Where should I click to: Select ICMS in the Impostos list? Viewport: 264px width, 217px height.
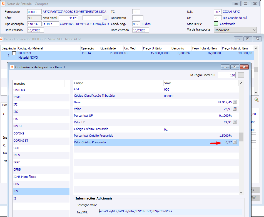click(17, 97)
